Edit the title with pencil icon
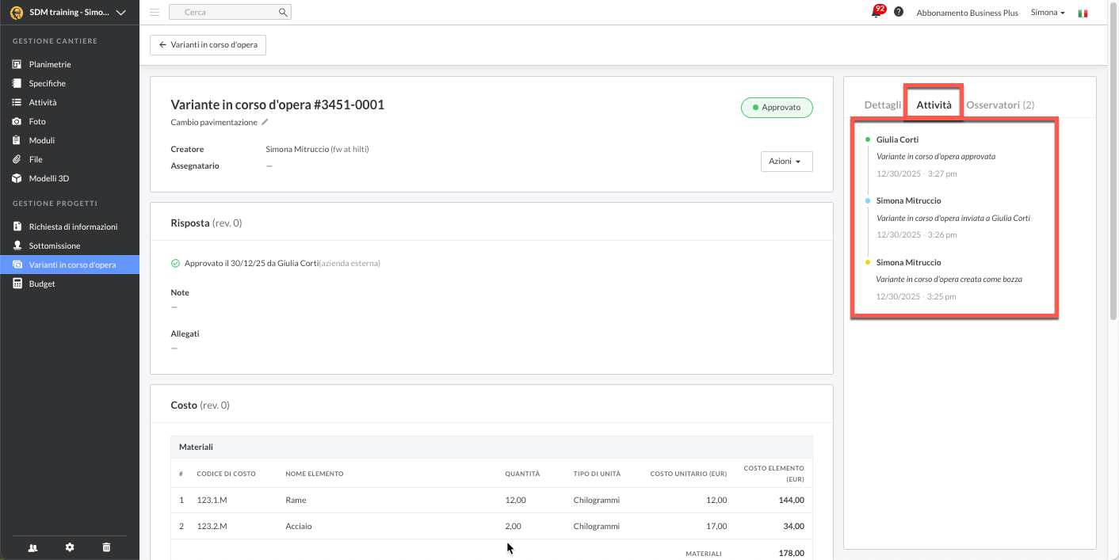1119x560 pixels. (265, 122)
